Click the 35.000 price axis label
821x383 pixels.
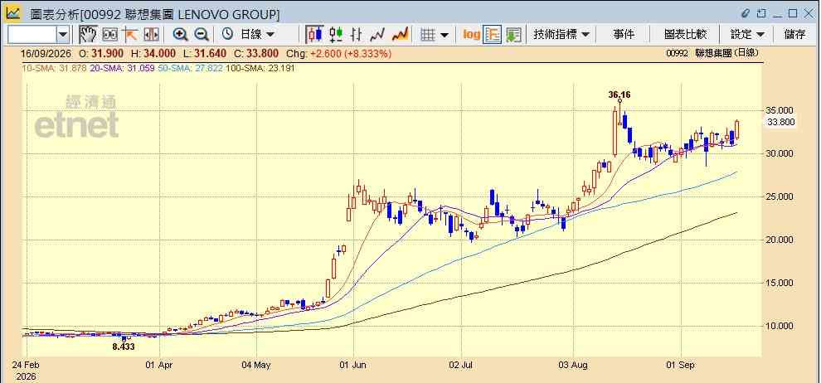tap(780, 110)
